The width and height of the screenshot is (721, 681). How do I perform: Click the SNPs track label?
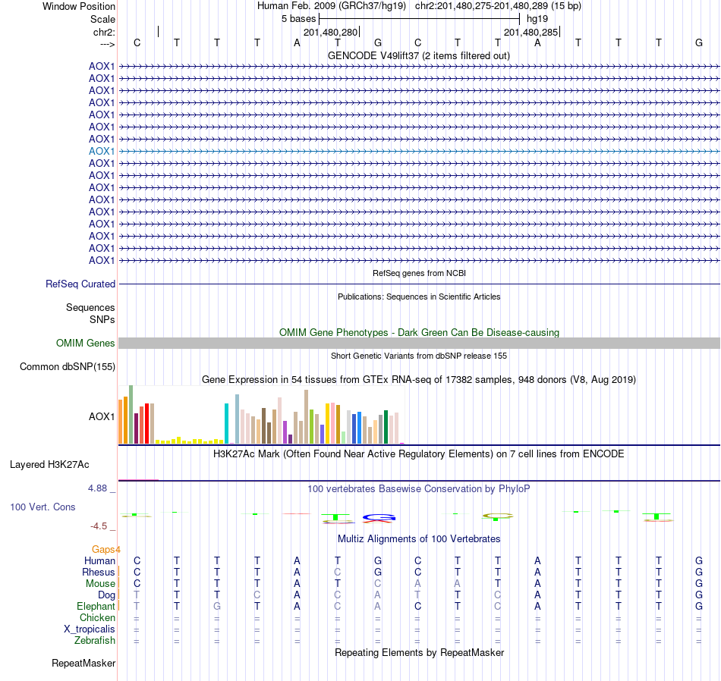(x=102, y=319)
